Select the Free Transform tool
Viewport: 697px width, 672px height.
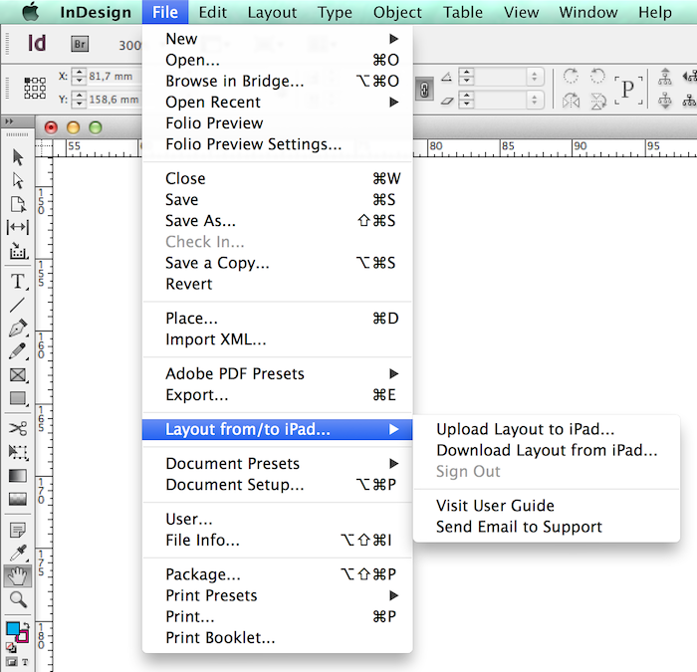[18, 452]
